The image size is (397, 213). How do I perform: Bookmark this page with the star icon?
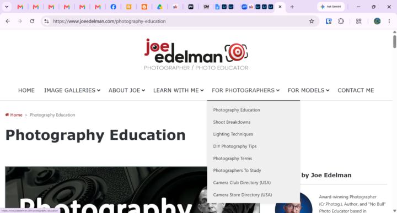point(312,21)
